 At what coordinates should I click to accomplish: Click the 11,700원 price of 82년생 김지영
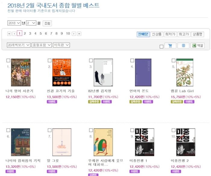click(95, 97)
